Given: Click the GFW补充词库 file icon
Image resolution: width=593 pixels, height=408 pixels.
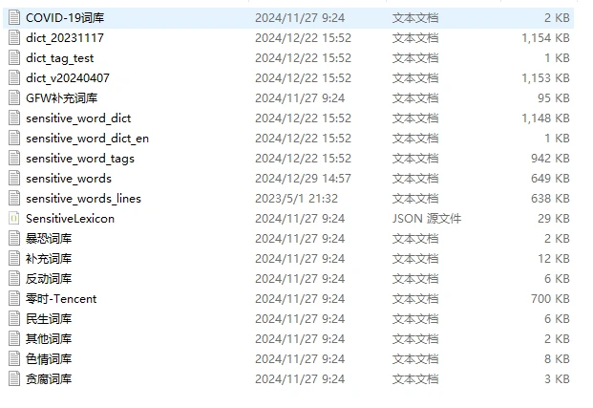Looking at the screenshot, I should tap(14, 98).
